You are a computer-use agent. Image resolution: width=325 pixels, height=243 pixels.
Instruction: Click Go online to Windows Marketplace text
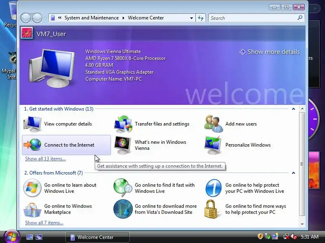click(68, 209)
